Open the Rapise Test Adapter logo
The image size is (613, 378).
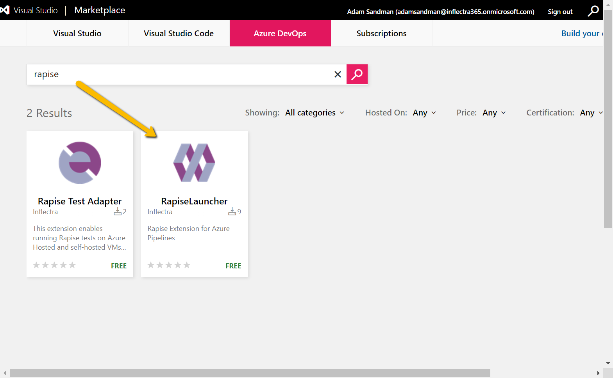80,163
